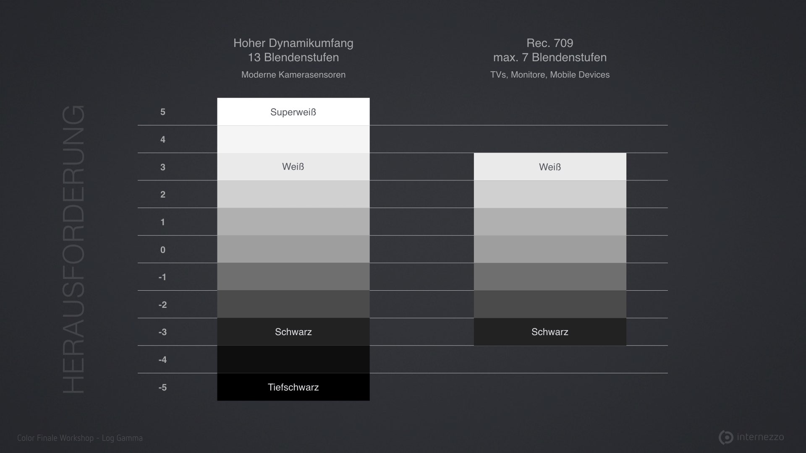Click the 'internezzo' brand text
The width and height of the screenshot is (806, 453).
(760, 437)
